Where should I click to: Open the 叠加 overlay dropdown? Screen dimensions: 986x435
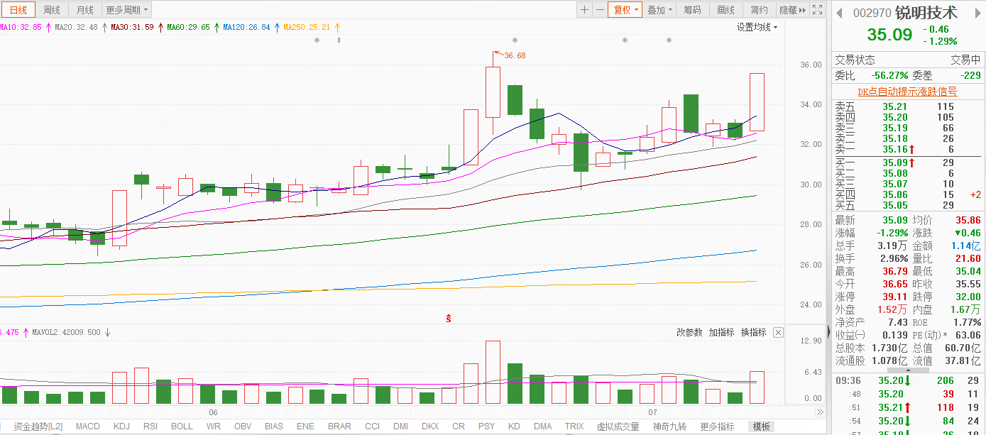pyautogui.click(x=659, y=10)
